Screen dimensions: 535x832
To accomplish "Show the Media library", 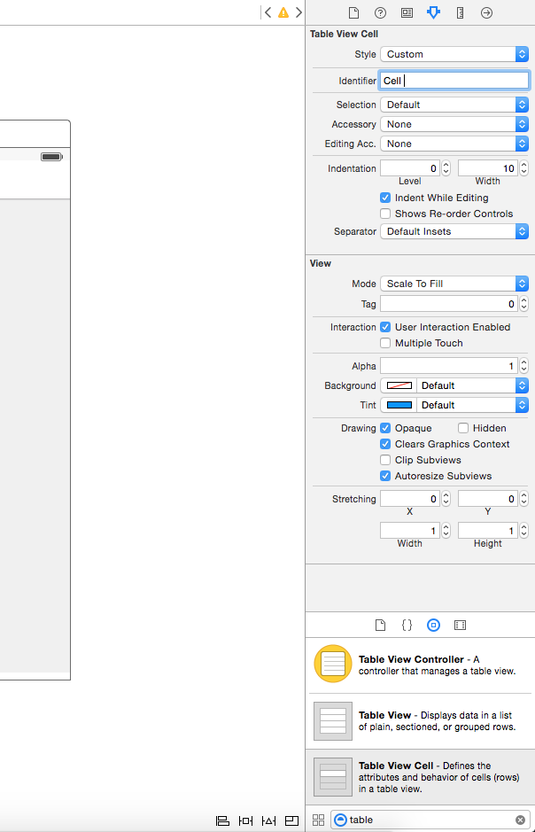I will pyautogui.click(x=460, y=625).
